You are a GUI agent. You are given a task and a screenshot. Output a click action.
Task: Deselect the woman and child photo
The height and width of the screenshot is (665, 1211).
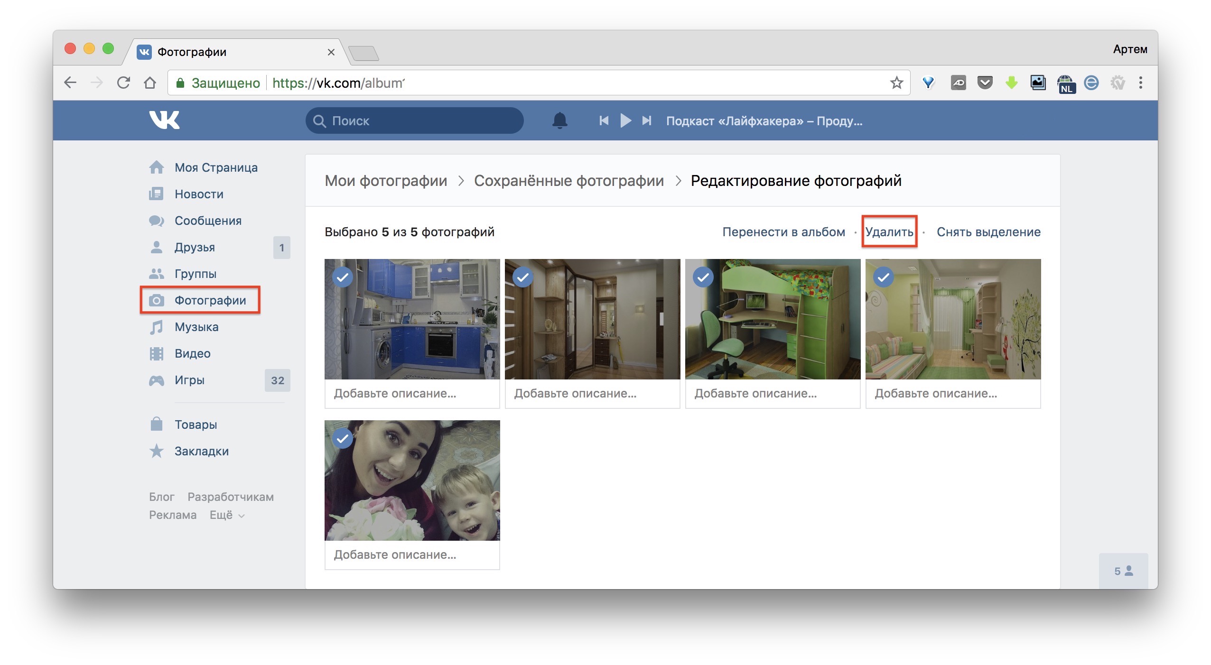[x=343, y=439]
